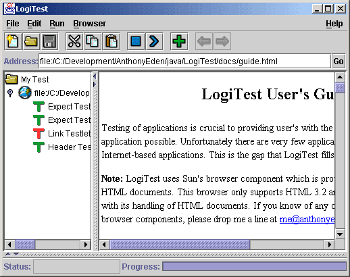Click the Address field containing guide.html path
350x277 pixels.
[184, 61]
